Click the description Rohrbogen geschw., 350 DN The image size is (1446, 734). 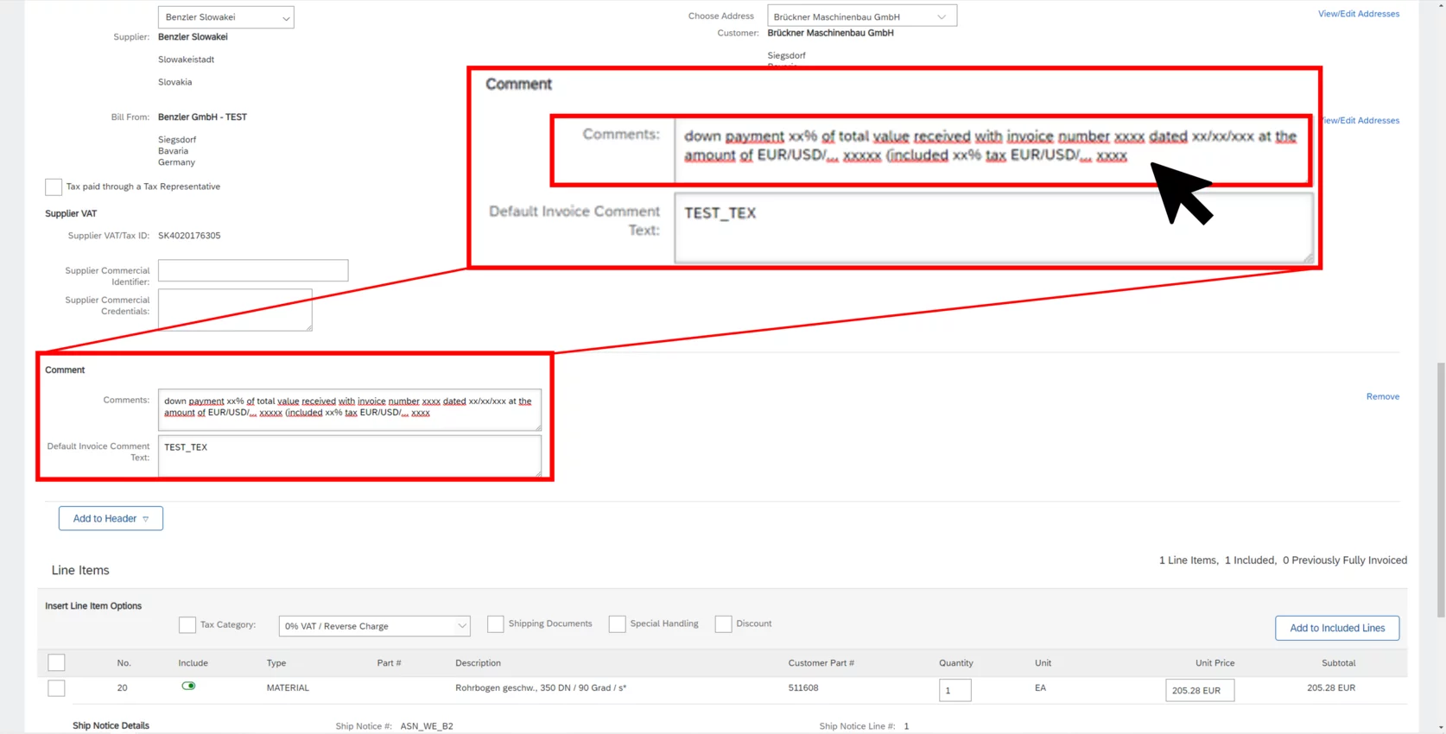[541, 688]
